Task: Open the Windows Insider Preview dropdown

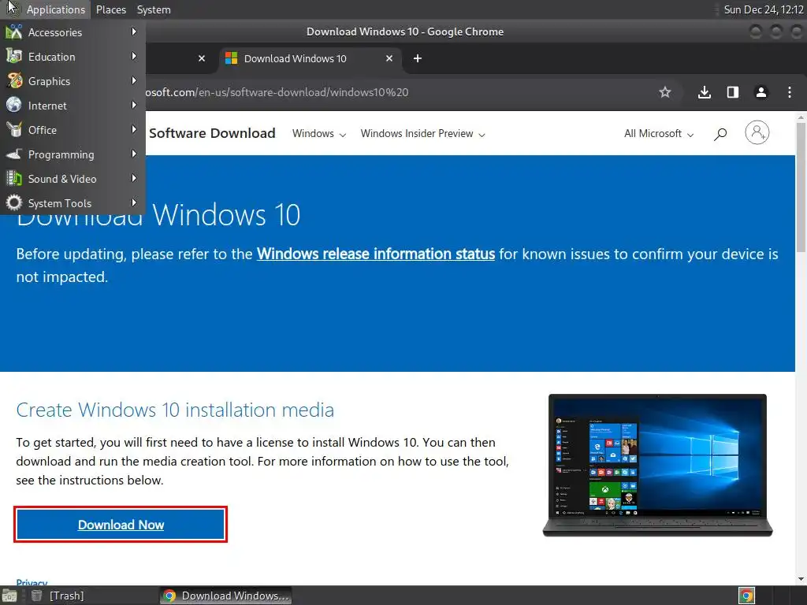Action: coord(422,134)
